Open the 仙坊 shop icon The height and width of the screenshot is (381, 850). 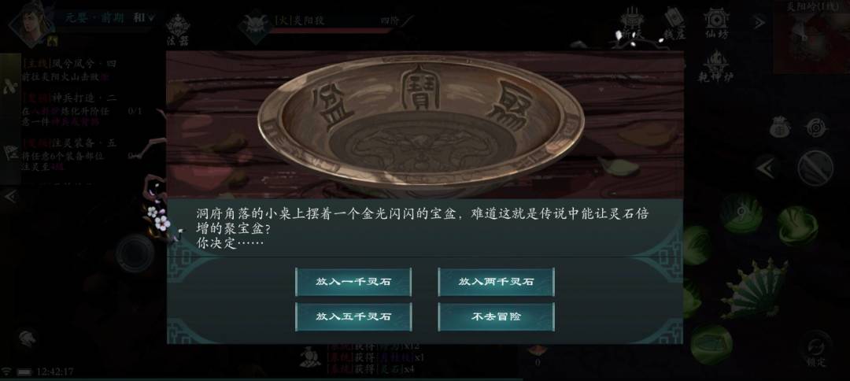[717, 24]
